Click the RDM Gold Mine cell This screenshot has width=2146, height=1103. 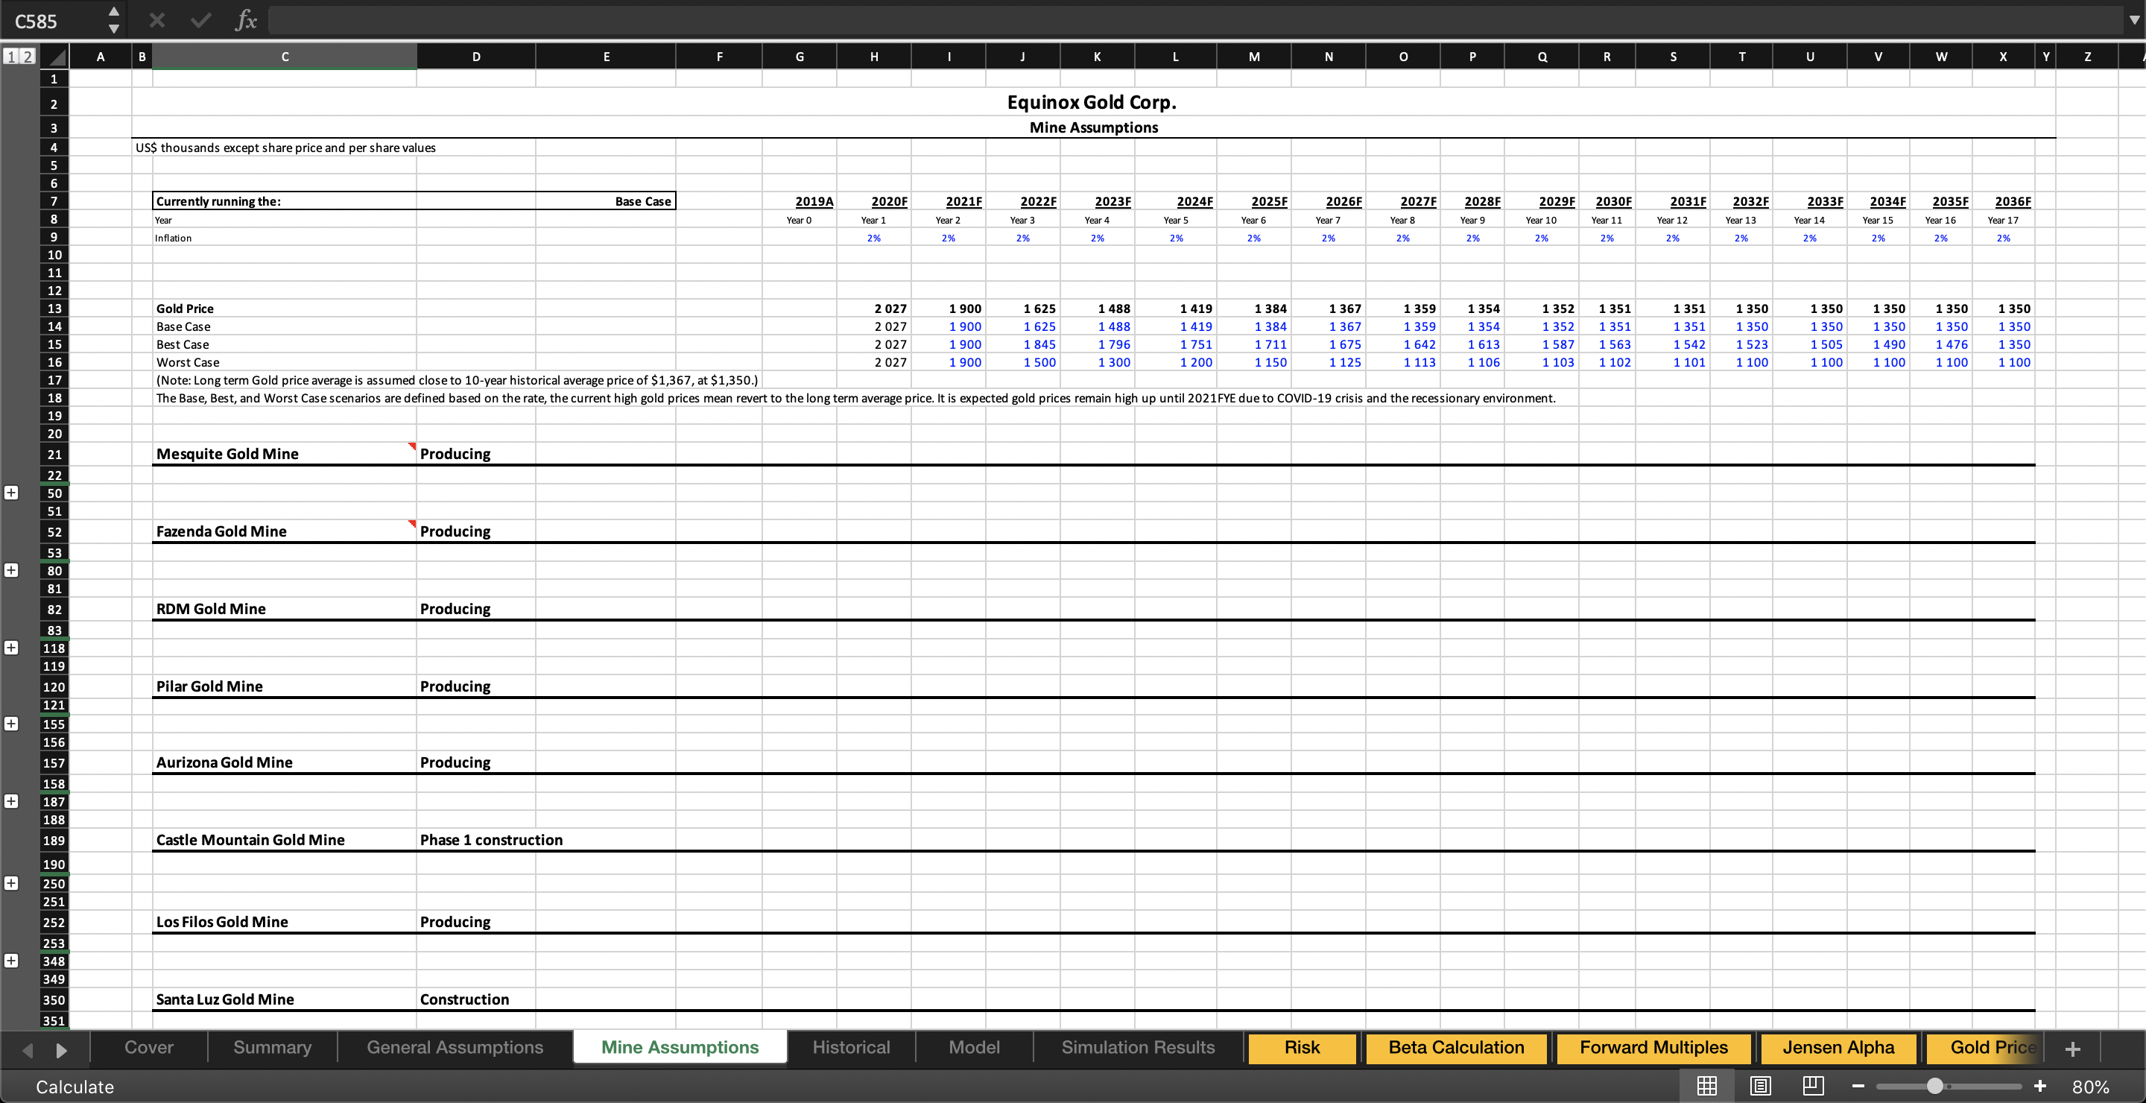(284, 609)
